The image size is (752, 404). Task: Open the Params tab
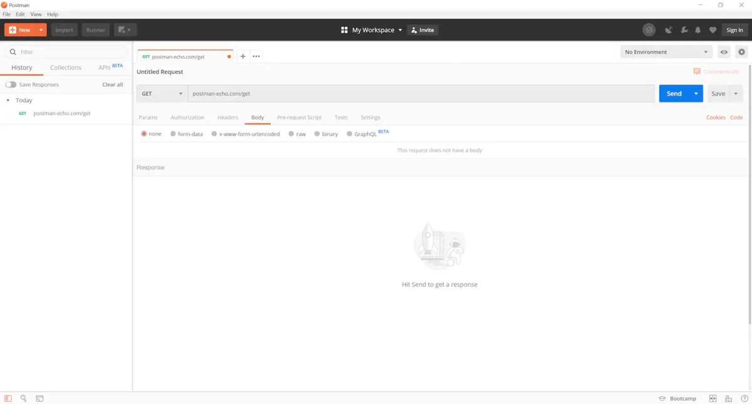pyautogui.click(x=148, y=118)
